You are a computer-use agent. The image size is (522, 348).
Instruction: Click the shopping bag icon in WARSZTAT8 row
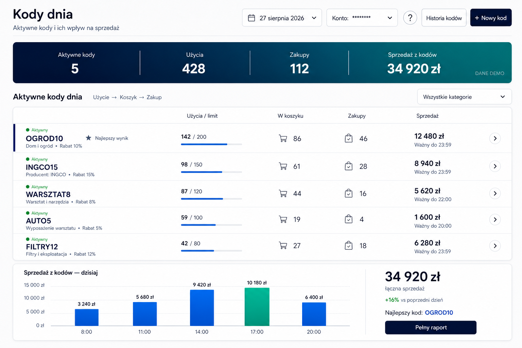point(349,193)
